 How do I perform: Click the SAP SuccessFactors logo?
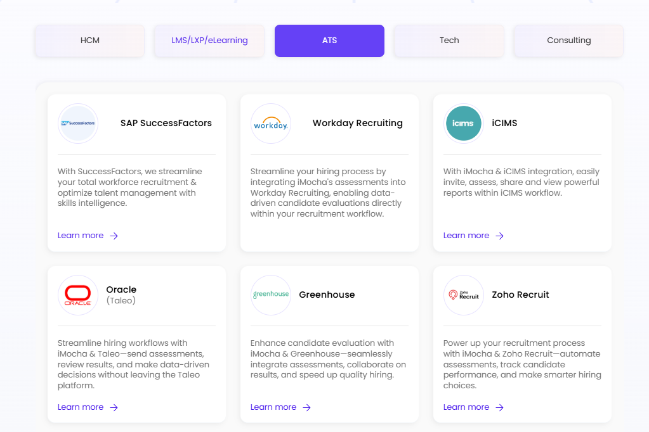(x=78, y=123)
